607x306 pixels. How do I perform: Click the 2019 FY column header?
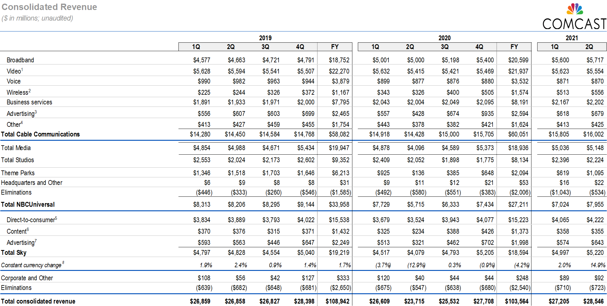point(334,47)
